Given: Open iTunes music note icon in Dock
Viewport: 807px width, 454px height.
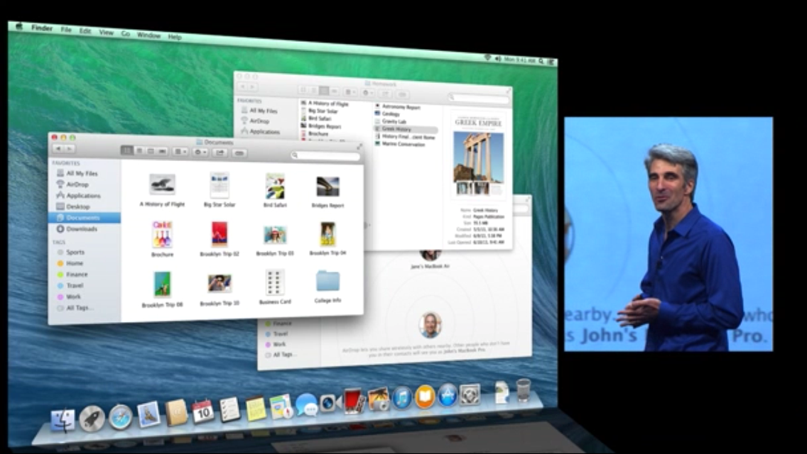Looking at the screenshot, I should pyautogui.click(x=401, y=398).
